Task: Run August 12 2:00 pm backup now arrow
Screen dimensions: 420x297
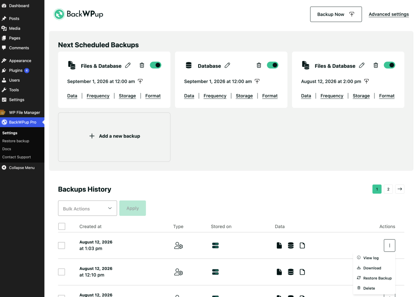Action: 366,81
